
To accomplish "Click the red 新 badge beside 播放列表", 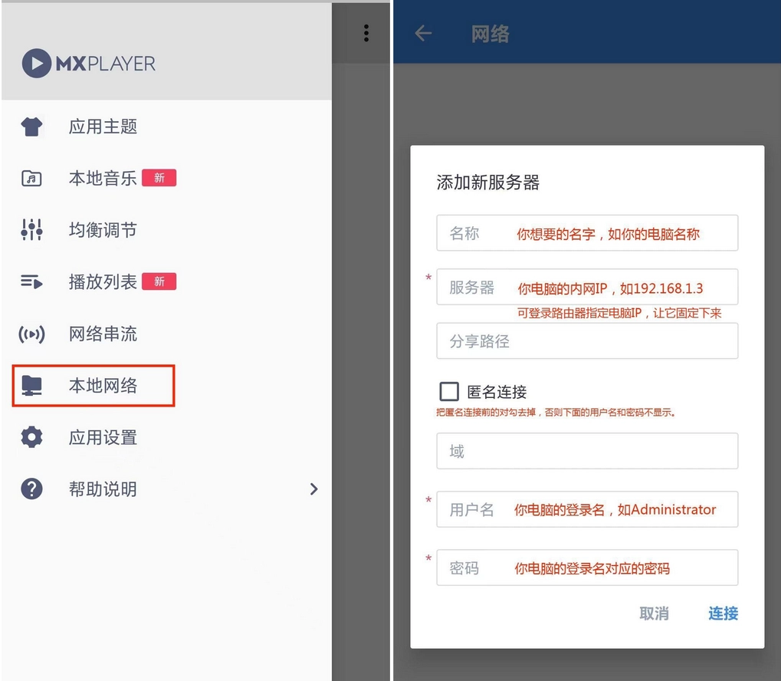I will pos(159,281).
